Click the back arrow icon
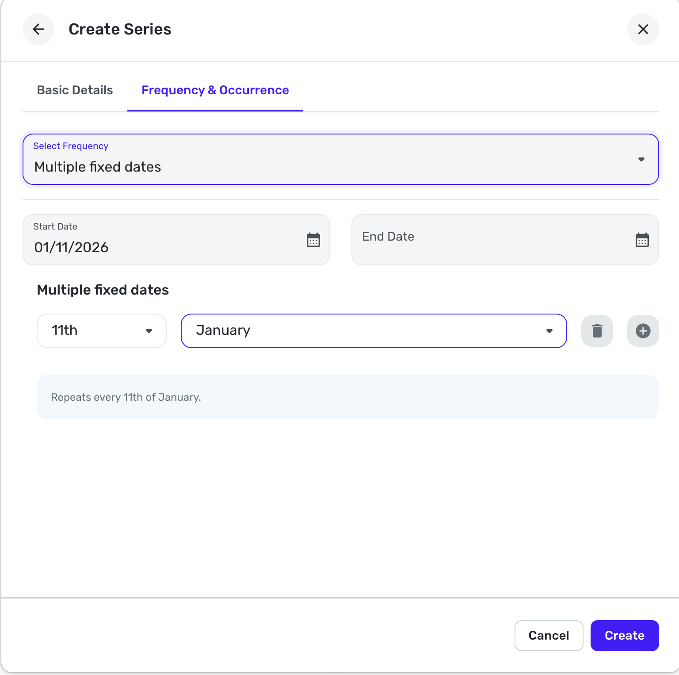The width and height of the screenshot is (679, 675). [x=38, y=29]
